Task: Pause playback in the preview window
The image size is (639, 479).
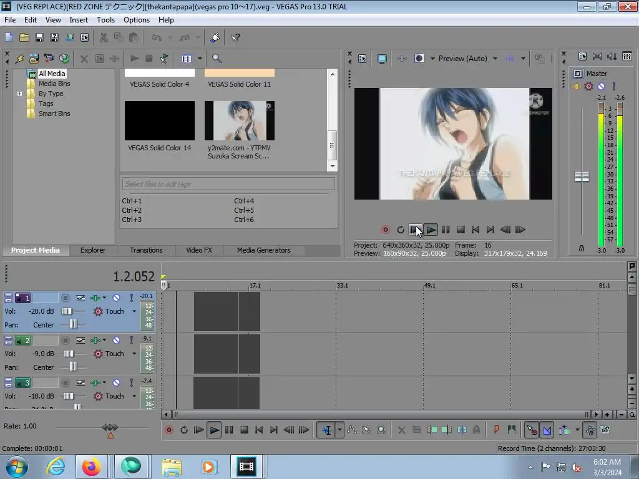Action: (x=446, y=230)
